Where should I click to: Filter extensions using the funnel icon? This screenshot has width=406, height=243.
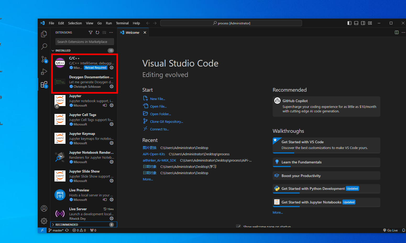91,32
